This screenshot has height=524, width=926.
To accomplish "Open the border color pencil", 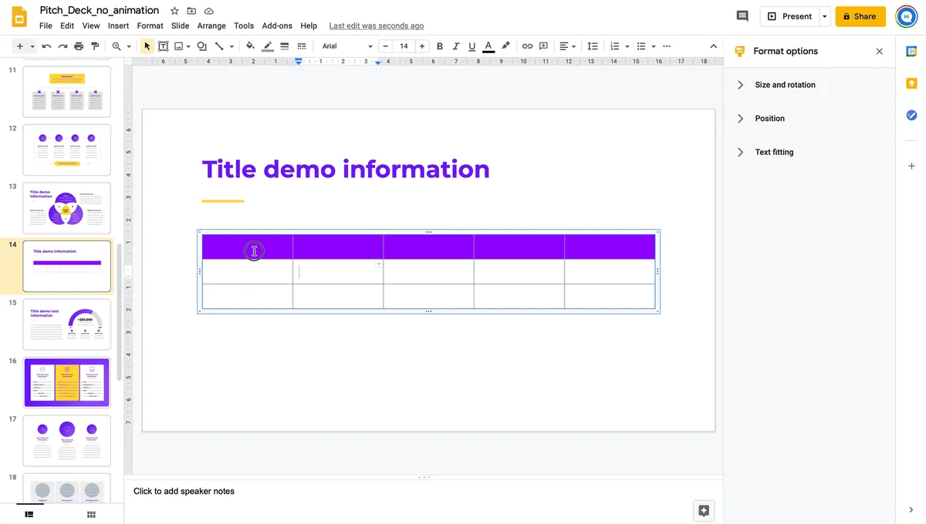I will [267, 46].
